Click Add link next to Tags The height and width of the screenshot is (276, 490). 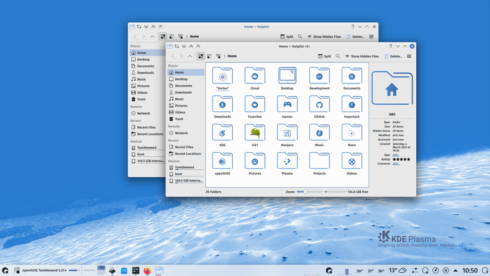(x=396, y=155)
